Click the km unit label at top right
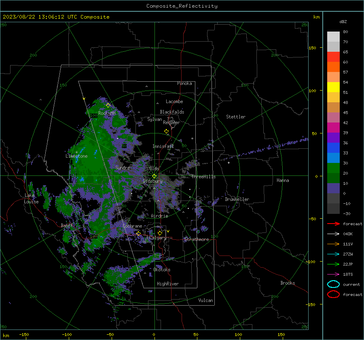The height and width of the screenshot is (340, 364). click(316, 17)
